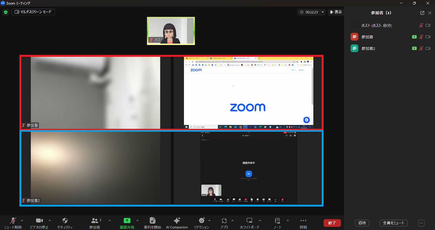Select the 参加者2 row in participant list
Image resolution: width=435 pixels, height=230 pixels.
pos(390,48)
